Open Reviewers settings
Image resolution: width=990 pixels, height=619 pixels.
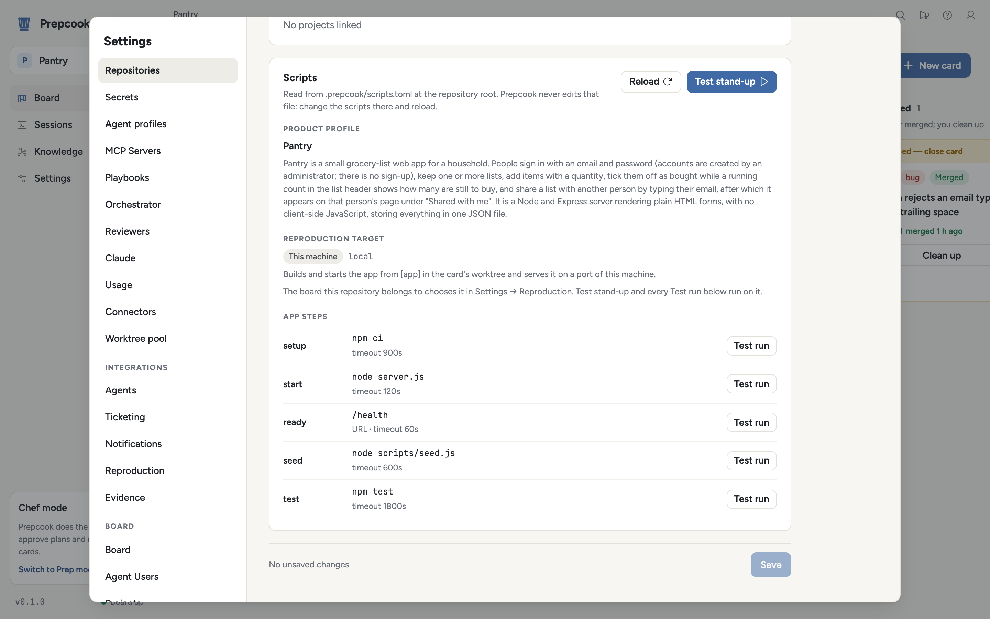tap(168, 231)
